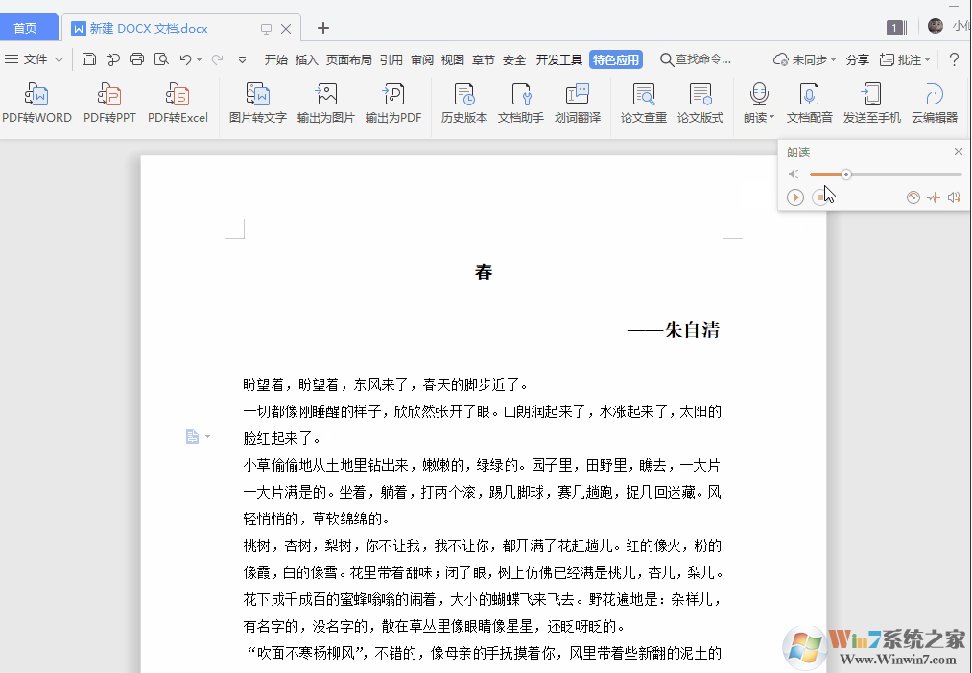The width and height of the screenshot is (972, 673).
Task: Open 论文查重 plagiarism check
Action: [x=643, y=103]
